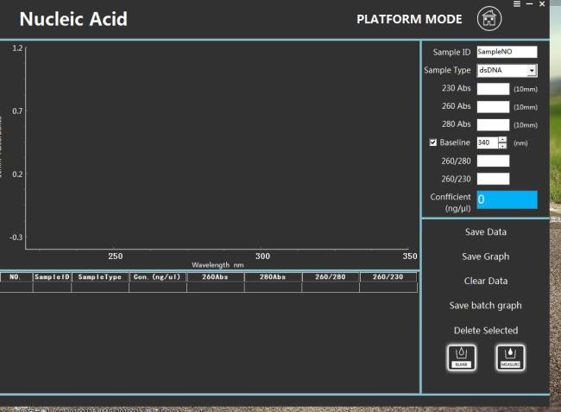Open the hamburger menu in the title bar

[x=517, y=4]
